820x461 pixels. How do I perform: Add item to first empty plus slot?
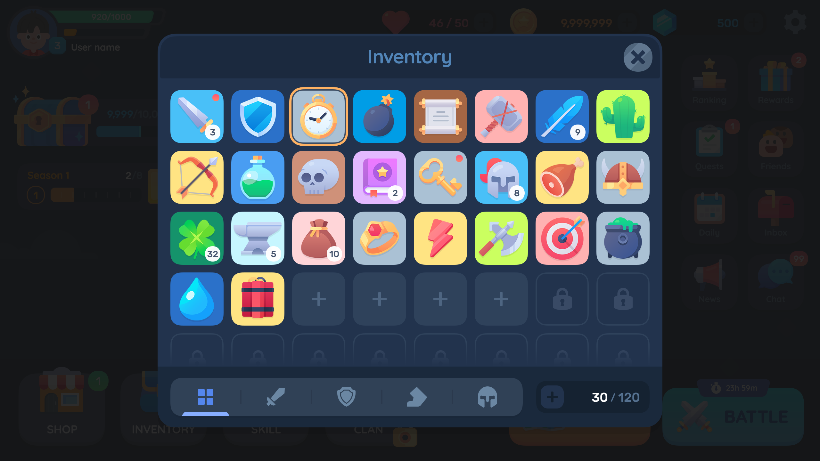pyautogui.click(x=318, y=299)
